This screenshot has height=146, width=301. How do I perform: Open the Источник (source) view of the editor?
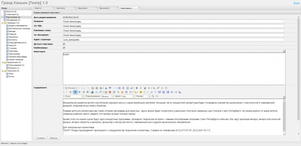coord(70,88)
